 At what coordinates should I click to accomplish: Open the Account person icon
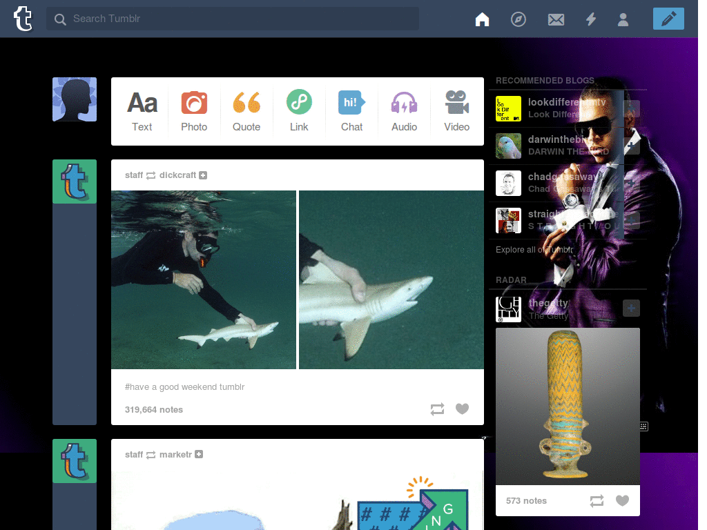coord(623,19)
